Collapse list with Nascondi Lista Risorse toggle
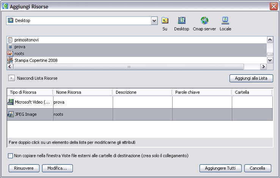Image resolution: width=280 pixels, height=178 pixels. click(x=11, y=78)
